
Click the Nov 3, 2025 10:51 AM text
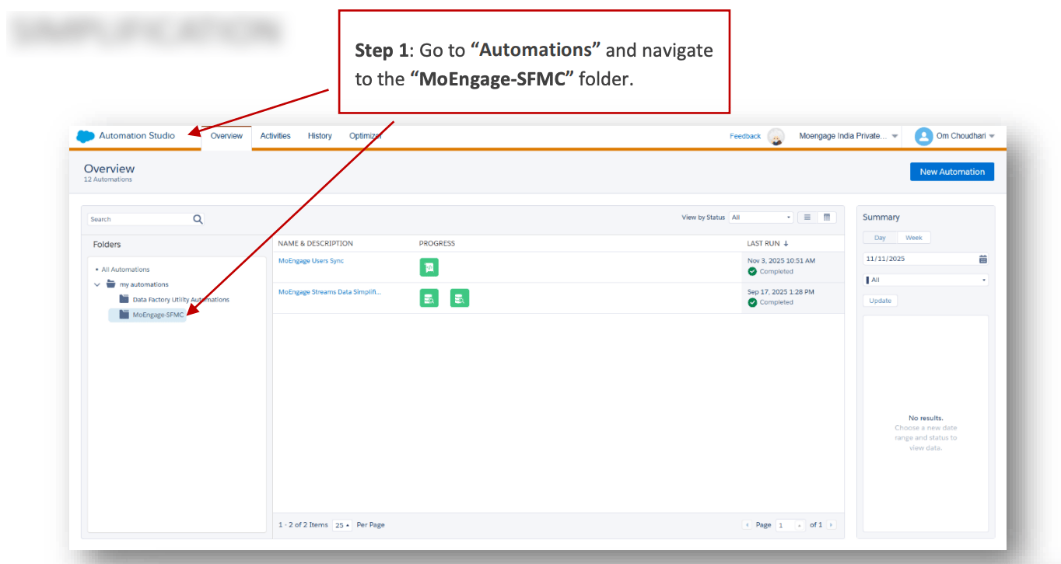tap(781, 261)
